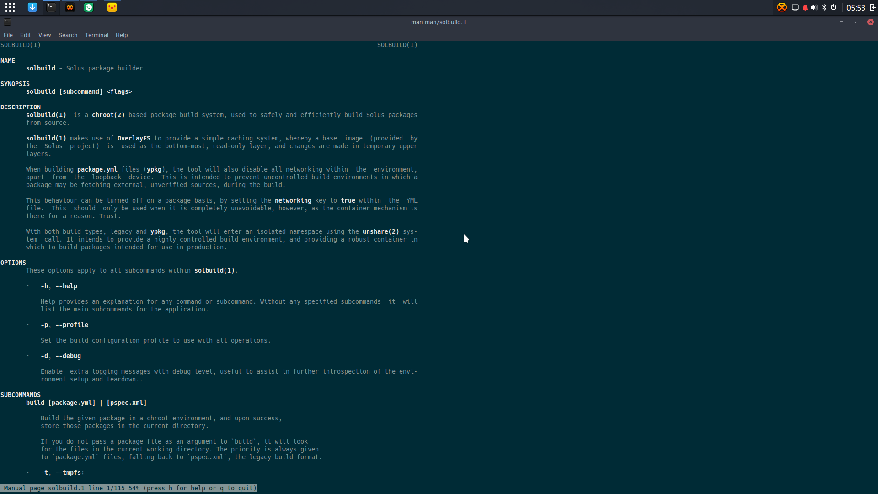Click the '-d, --debug' option

pos(61,356)
